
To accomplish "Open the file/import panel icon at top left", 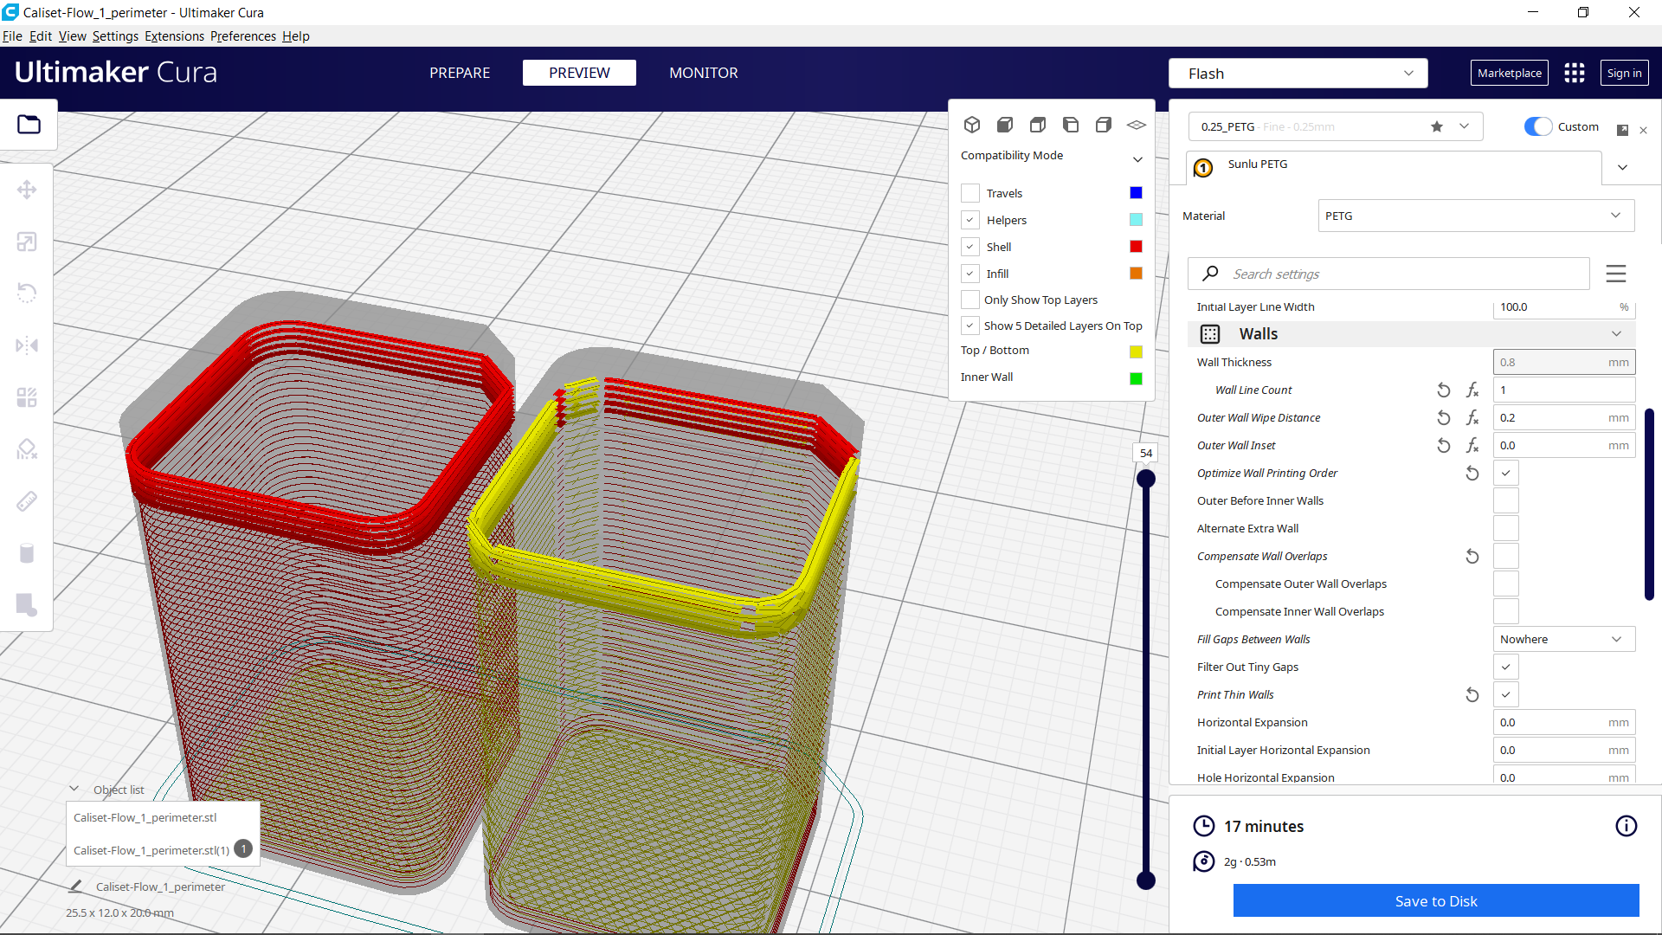I will point(29,124).
